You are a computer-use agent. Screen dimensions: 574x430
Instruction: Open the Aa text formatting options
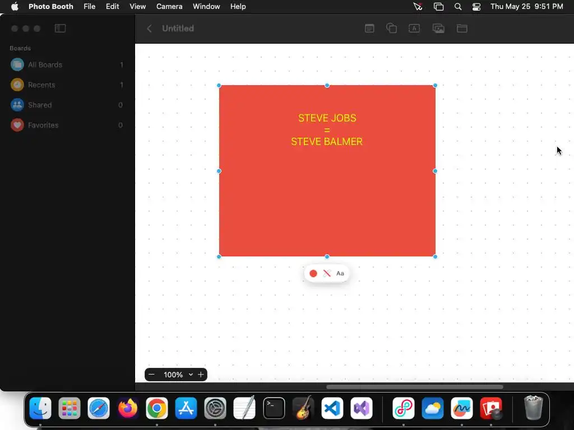340,273
